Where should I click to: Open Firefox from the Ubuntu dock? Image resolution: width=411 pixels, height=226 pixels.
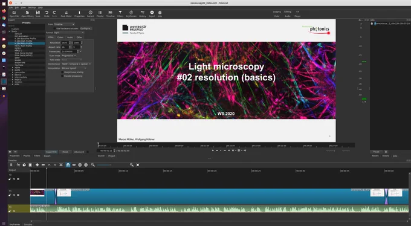point(4,11)
